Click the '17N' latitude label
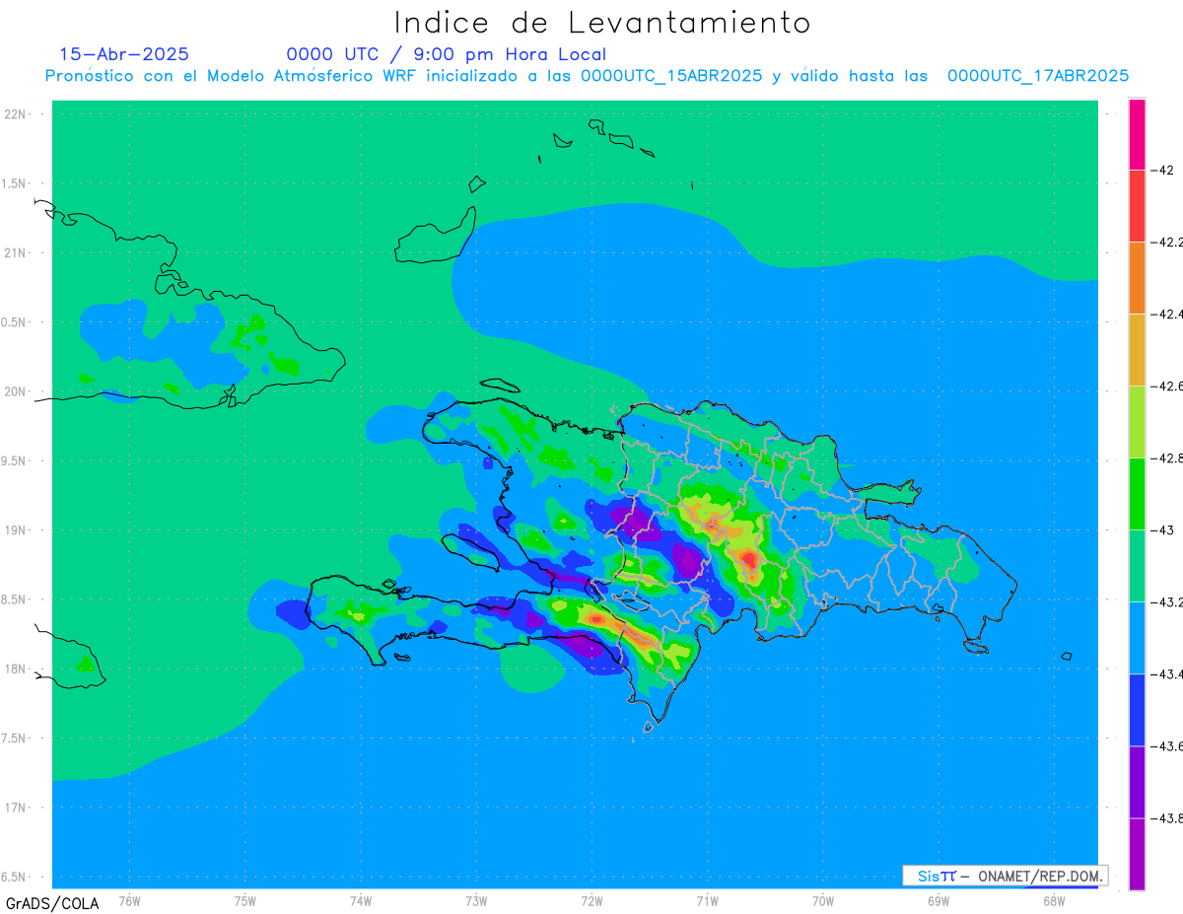 point(16,808)
